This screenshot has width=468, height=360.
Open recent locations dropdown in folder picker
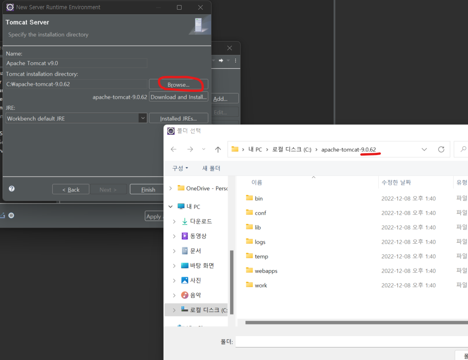204,149
